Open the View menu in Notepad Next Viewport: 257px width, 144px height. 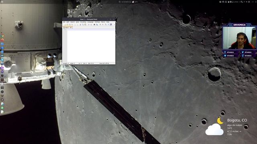pyautogui.click(x=78, y=22)
